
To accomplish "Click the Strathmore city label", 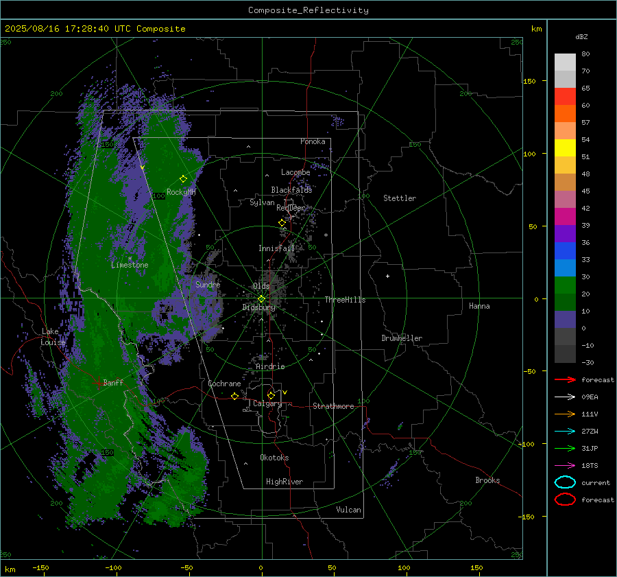I will [x=333, y=406].
